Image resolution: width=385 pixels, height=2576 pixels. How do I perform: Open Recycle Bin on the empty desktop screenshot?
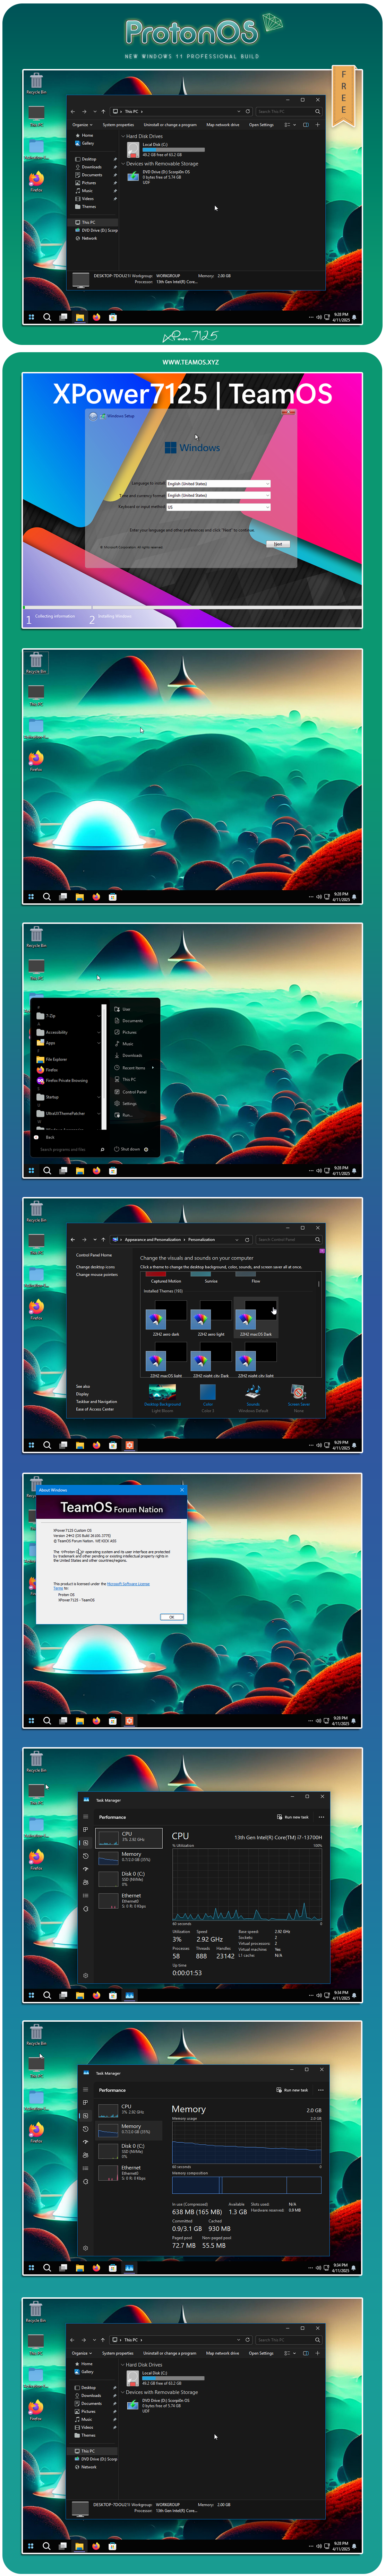(x=36, y=663)
